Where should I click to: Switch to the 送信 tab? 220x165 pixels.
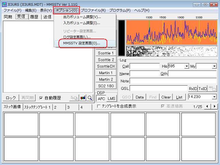point(47,17)
